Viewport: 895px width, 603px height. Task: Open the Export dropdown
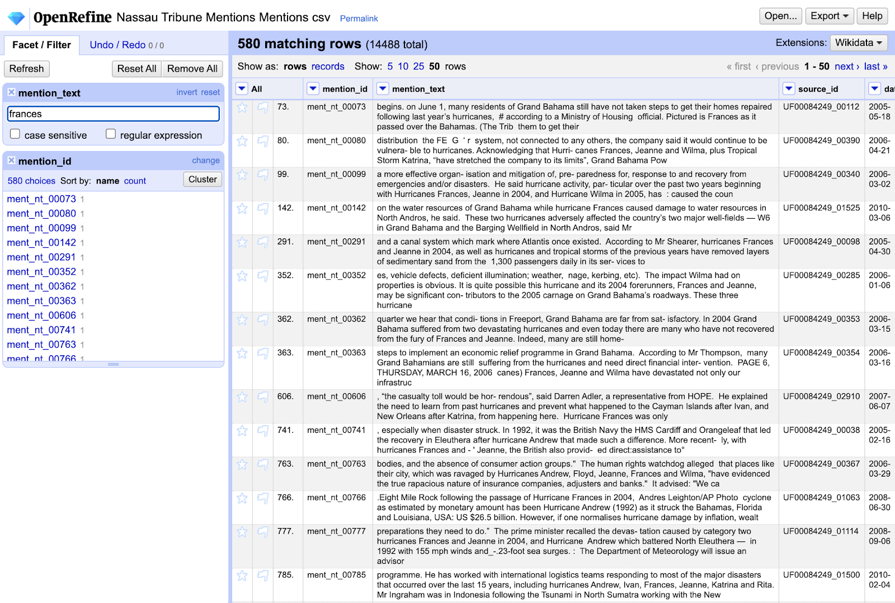click(x=830, y=16)
